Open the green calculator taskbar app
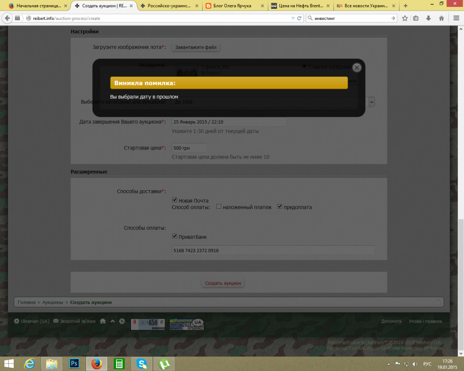Image resolution: width=464 pixels, height=371 pixels. pyautogui.click(x=119, y=364)
